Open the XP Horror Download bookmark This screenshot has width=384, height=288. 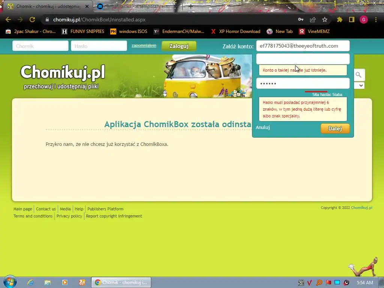click(x=235, y=31)
